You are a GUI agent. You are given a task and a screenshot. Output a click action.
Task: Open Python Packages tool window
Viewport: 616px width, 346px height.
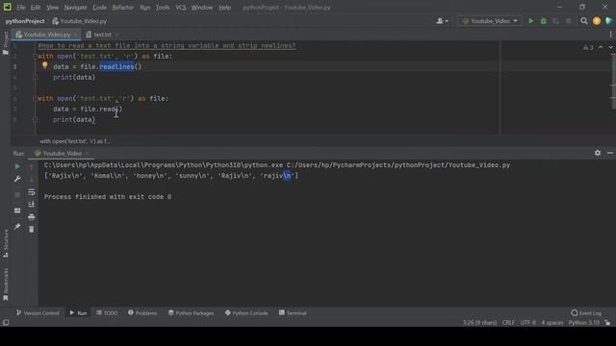pos(191,313)
